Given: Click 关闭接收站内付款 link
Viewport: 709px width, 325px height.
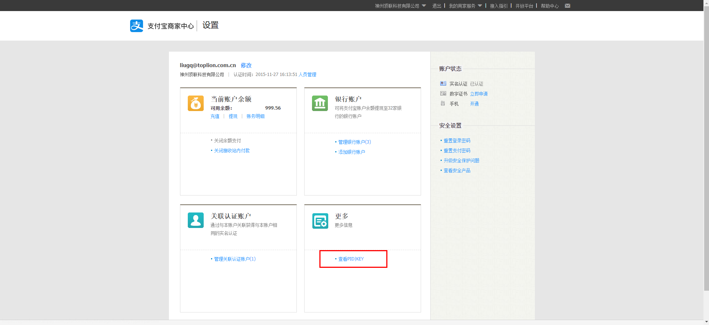Looking at the screenshot, I should pyautogui.click(x=232, y=151).
